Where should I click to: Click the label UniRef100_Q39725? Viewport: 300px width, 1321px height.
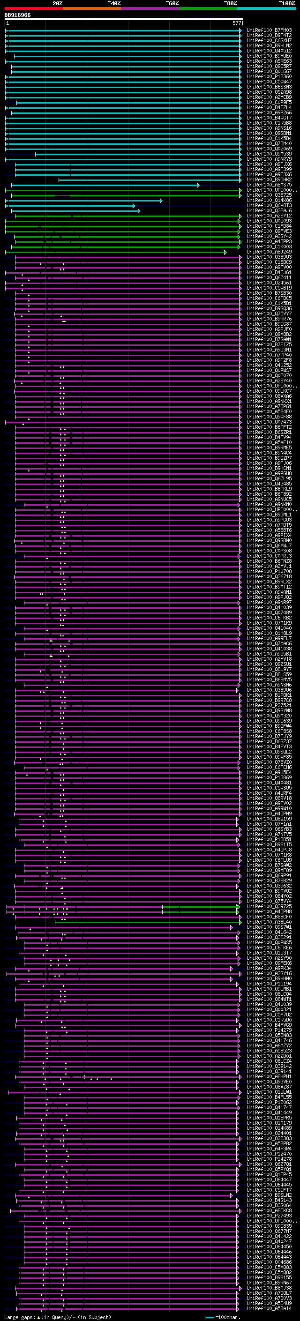click(x=269, y=907)
